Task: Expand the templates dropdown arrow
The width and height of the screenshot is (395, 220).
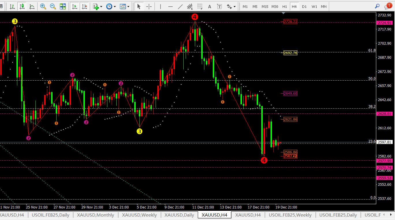Action: [x=128, y=6]
